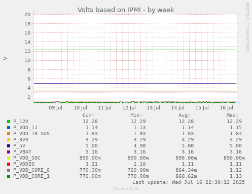Select the P_VDD_18_SUS legend label
The image size is (252, 194).
tap(31, 134)
